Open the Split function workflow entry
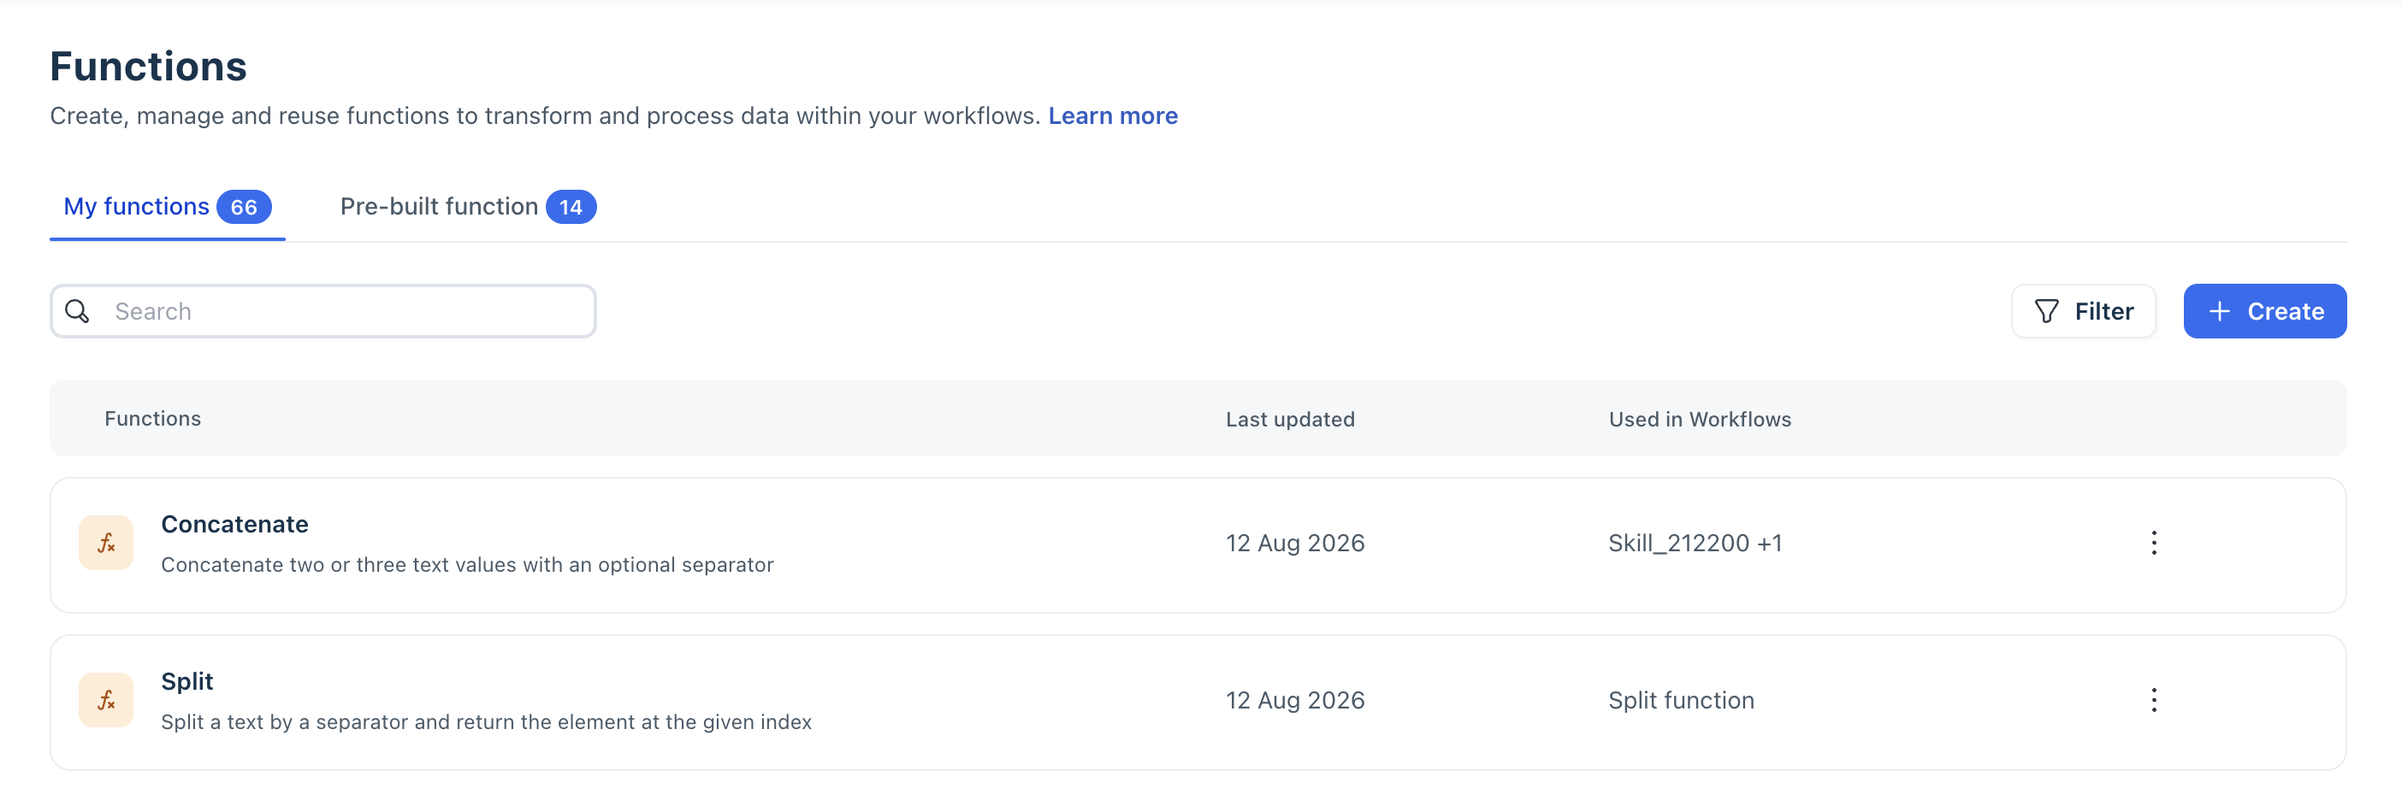 click(1681, 701)
